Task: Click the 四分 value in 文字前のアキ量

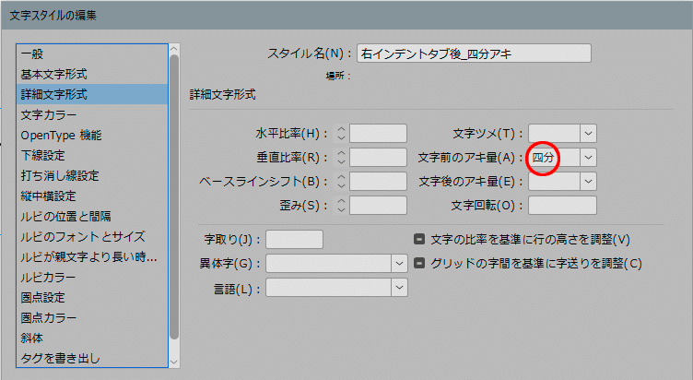Action: point(543,158)
